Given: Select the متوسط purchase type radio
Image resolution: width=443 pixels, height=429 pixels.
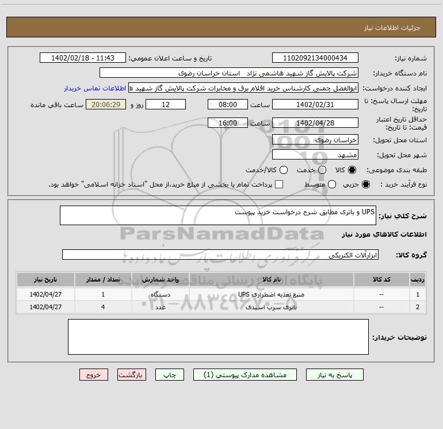Looking at the screenshot, I should point(332,184).
